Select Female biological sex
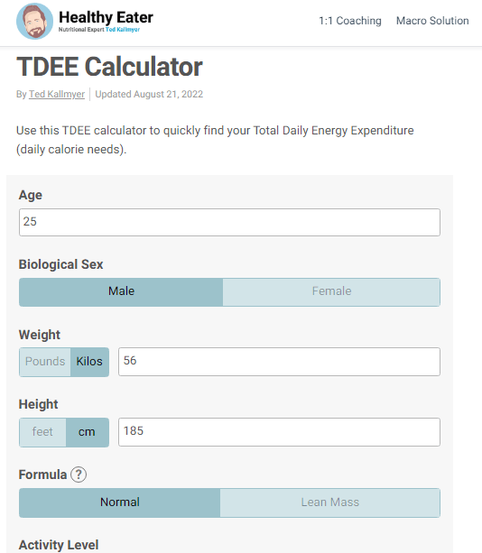482x553 pixels. 331,292
